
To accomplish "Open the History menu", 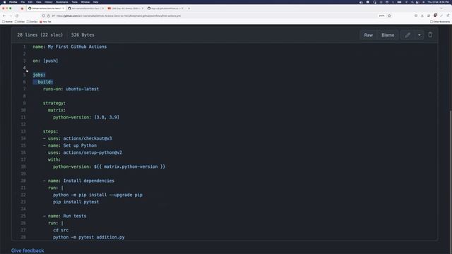I will coord(49,2).
